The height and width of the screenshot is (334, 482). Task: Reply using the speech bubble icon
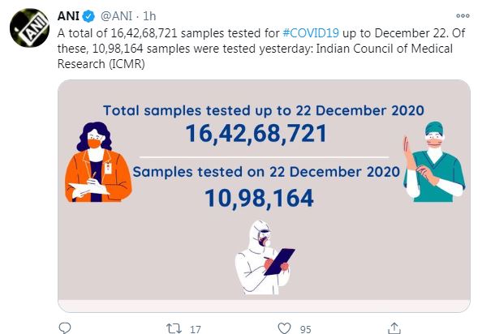(x=65, y=328)
